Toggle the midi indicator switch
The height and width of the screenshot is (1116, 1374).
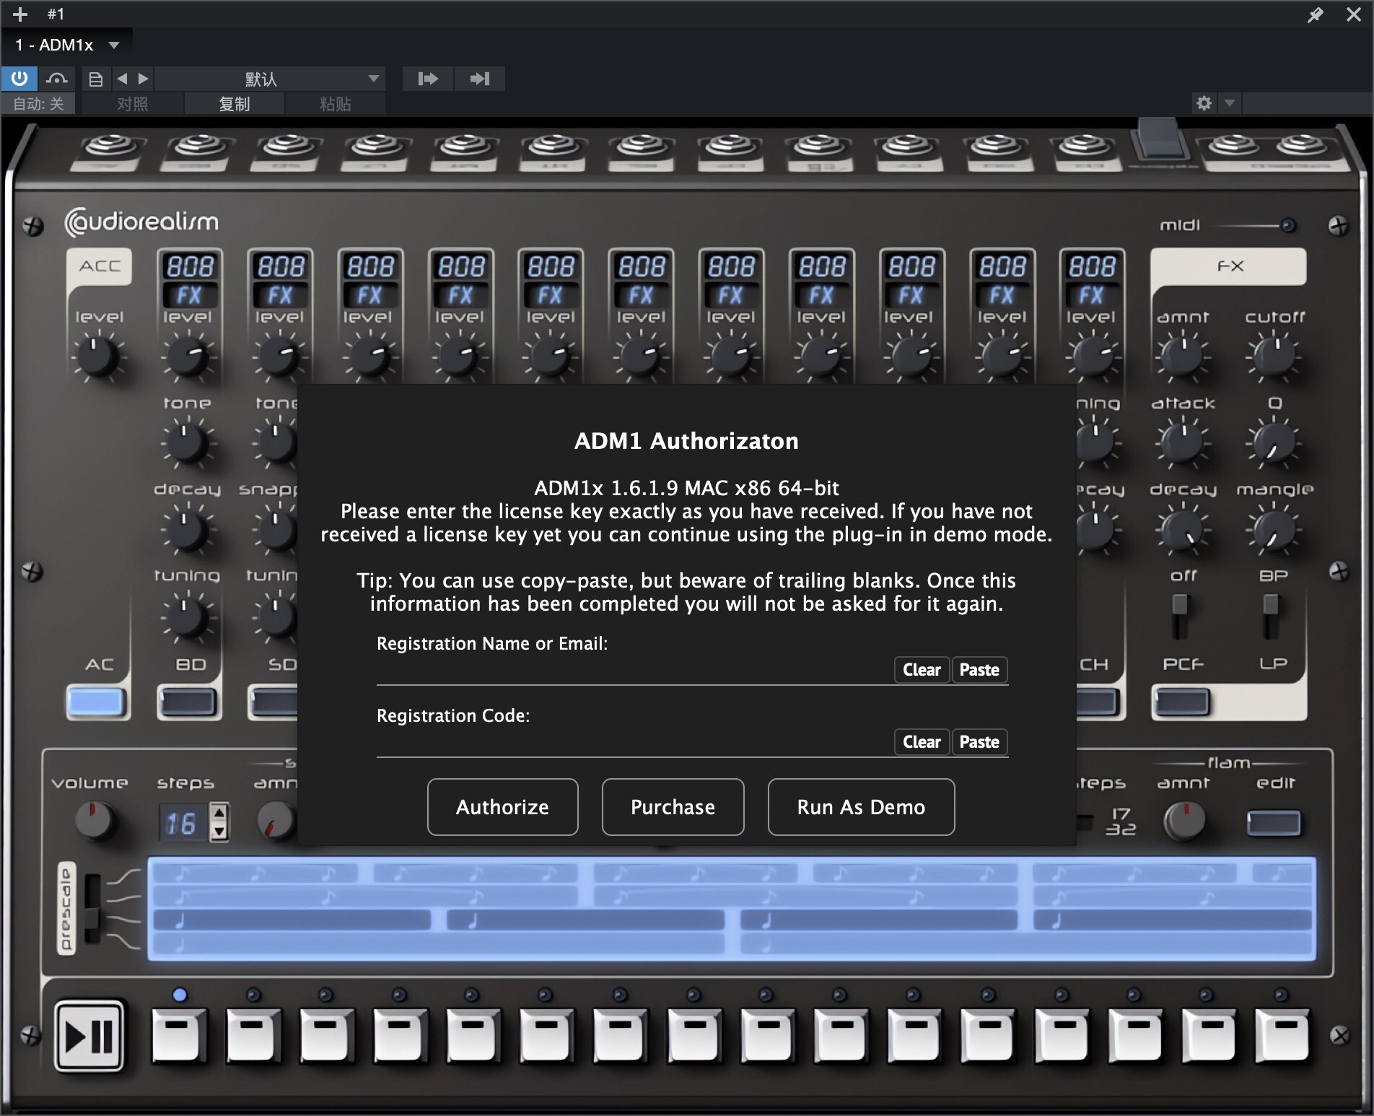1287,226
